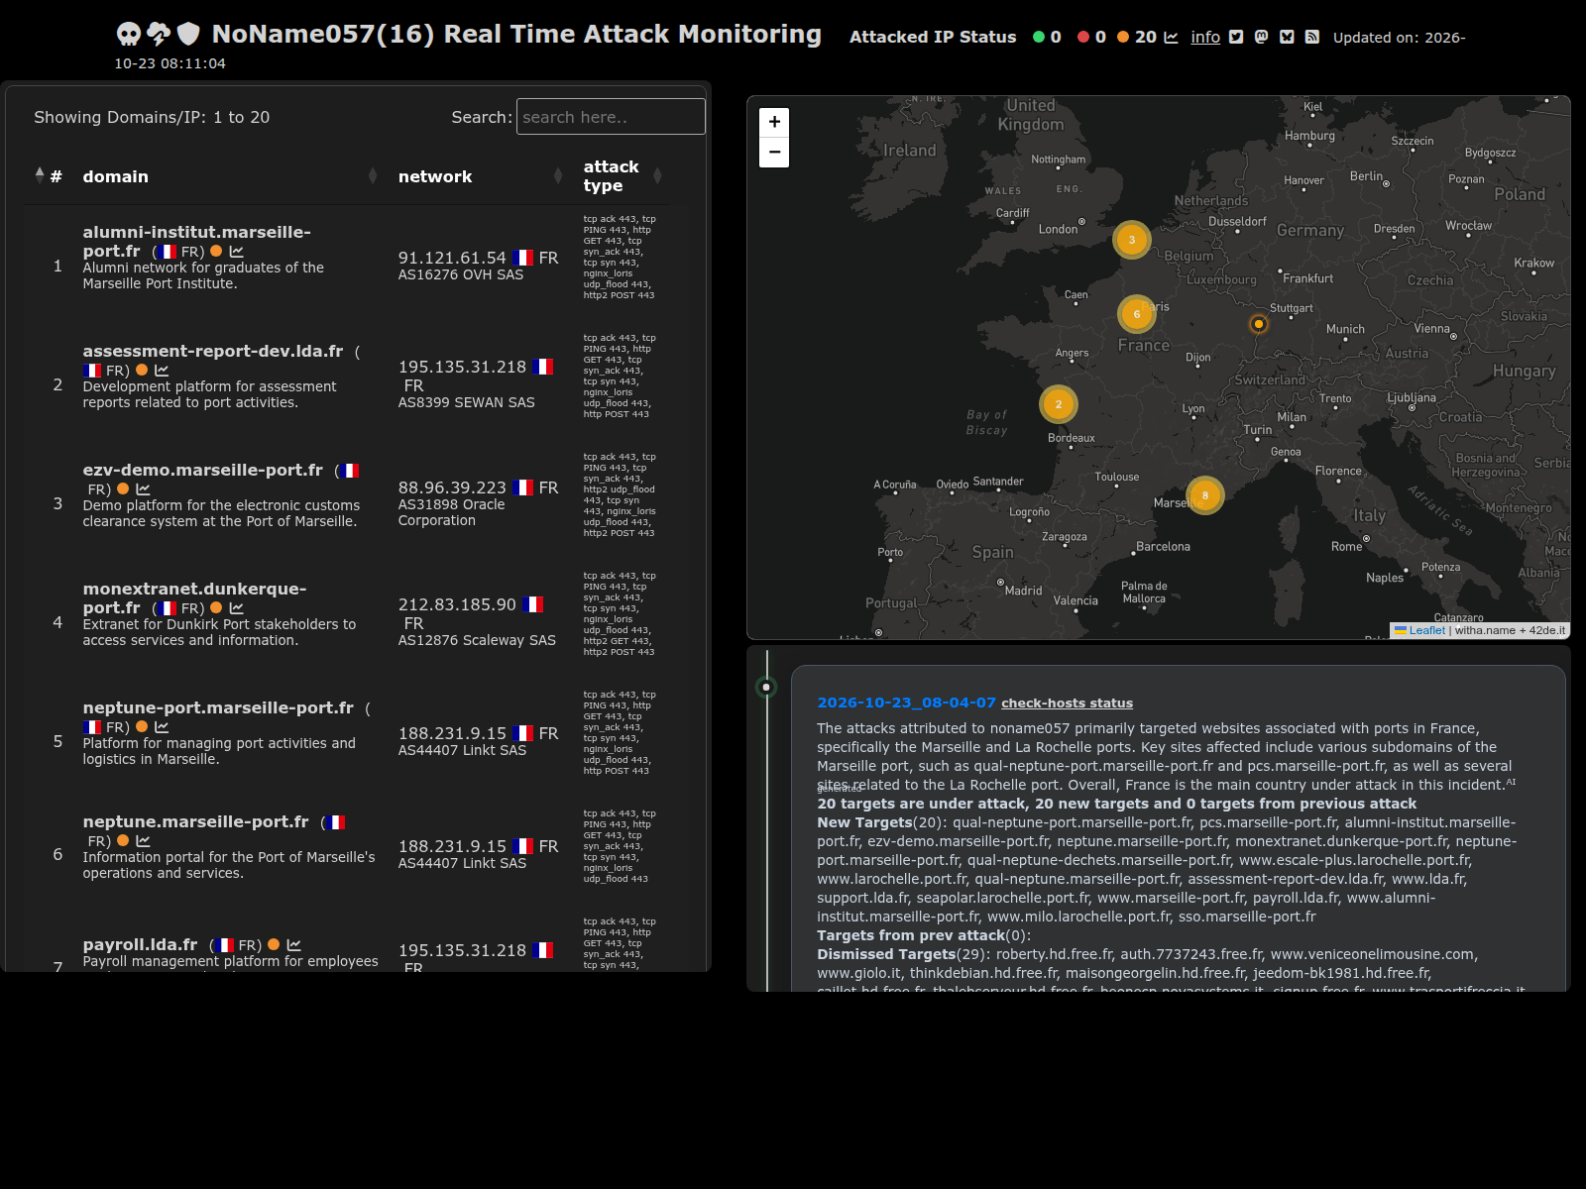Click the red status indicator dot
Viewport: 1586px width, 1189px height.
1083,37
